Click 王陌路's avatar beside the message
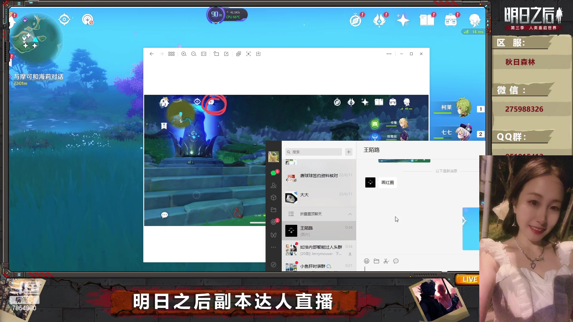This screenshot has height=322, width=573. (x=370, y=182)
